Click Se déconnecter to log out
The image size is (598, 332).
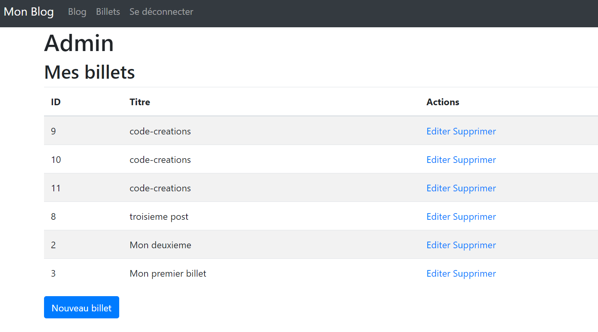click(161, 12)
